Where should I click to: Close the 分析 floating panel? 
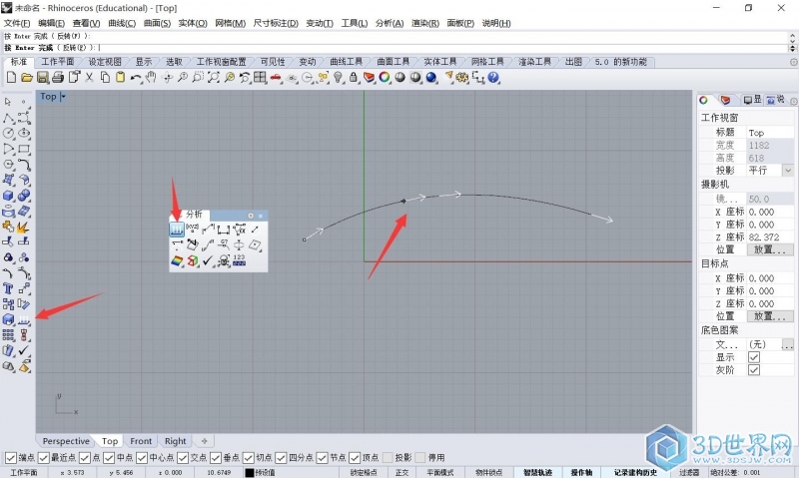click(261, 216)
